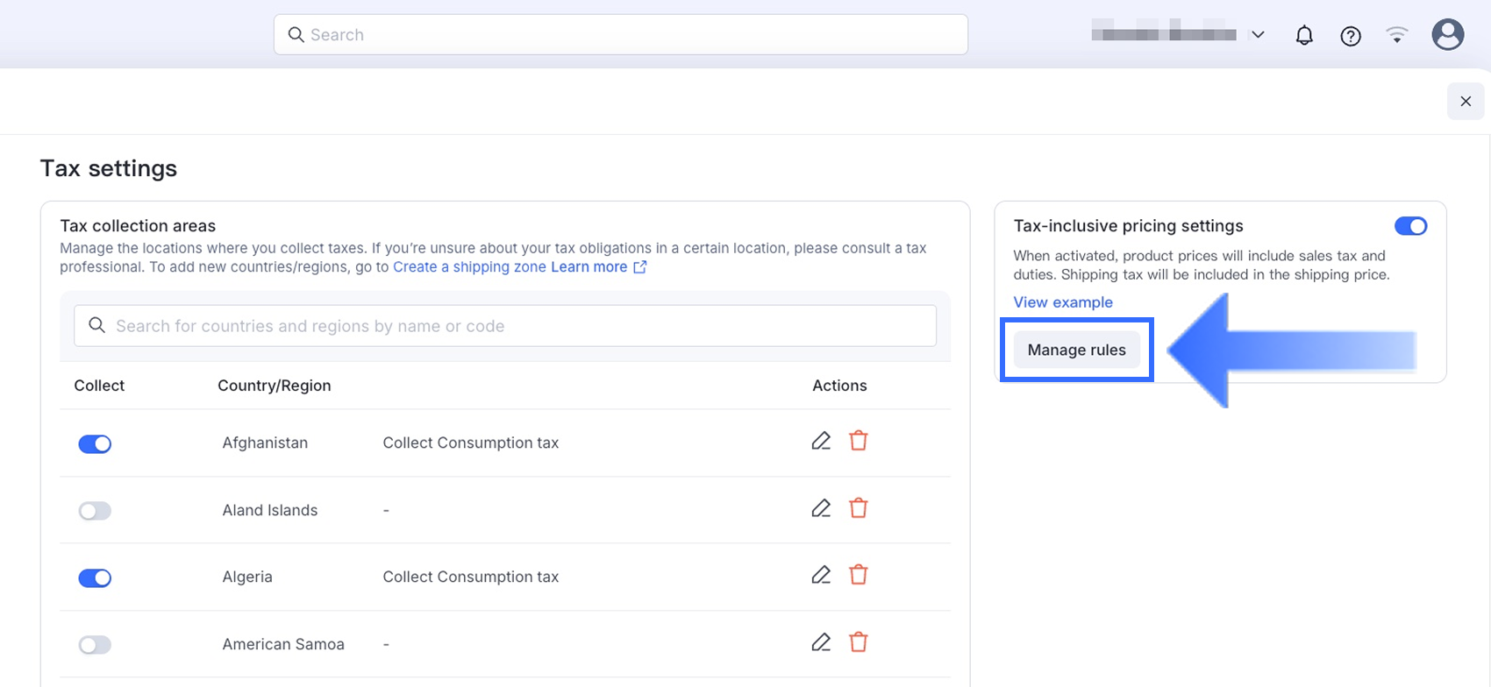Viewport: 1491px width, 687px height.
Task: Click the wifi status icon
Action: (x=1396, y=35)
